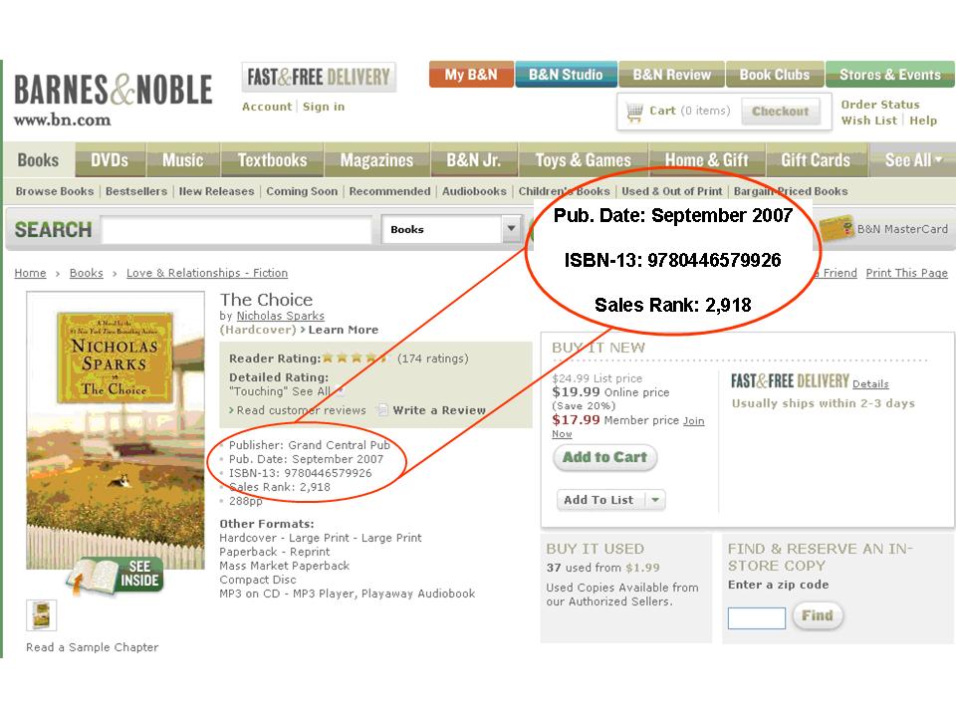Click the small book thumbnail below cover
This screenshot has height=717, width=956.
click(42, 614)
